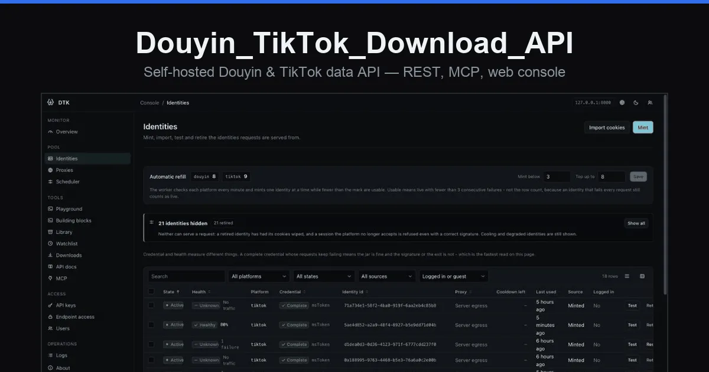
Task: Open the Logged in or guest dropdown
Action: 454,276
